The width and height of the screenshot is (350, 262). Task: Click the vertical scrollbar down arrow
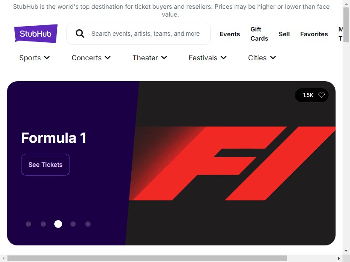click(x=346, y=251)
